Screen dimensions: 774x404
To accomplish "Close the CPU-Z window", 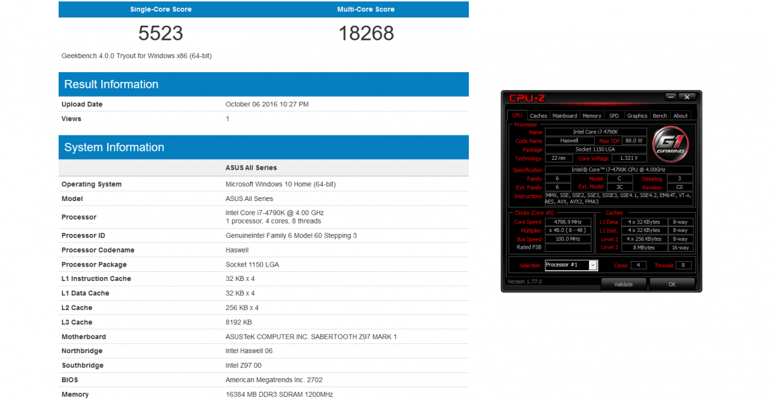I will click(687, 97).
